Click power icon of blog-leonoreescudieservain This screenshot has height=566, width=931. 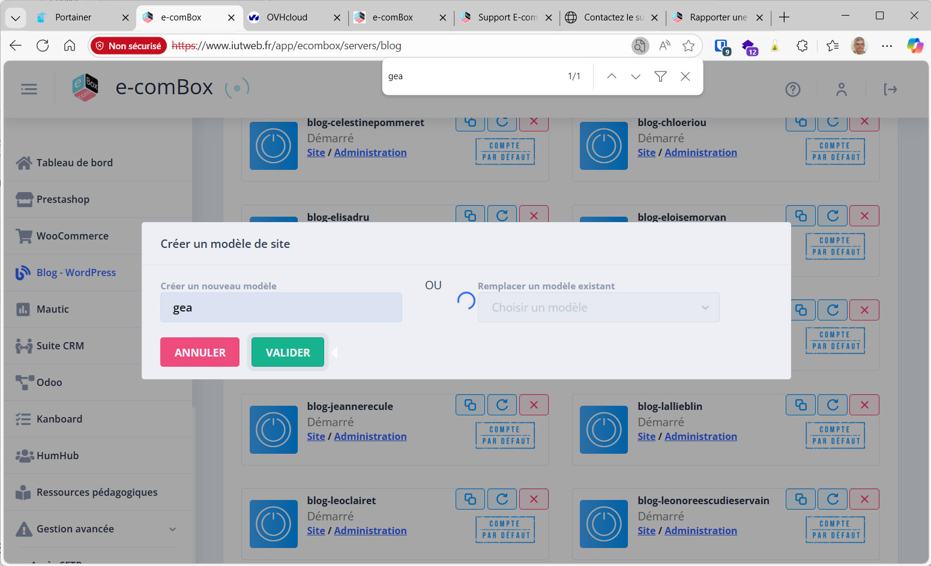click(603, 523)
